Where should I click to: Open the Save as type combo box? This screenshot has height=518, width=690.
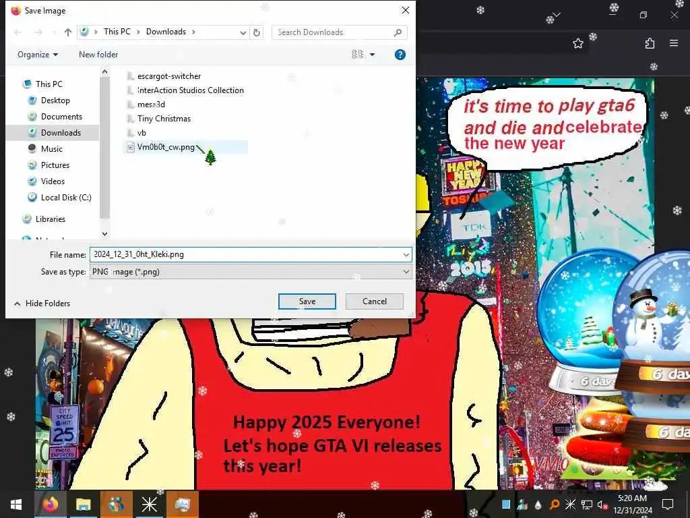251,272
